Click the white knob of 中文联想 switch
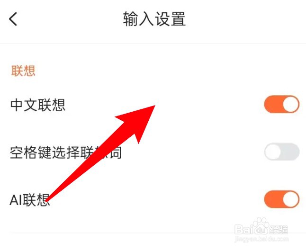Viewport: 306px width, 250px height. click(291, 104)
